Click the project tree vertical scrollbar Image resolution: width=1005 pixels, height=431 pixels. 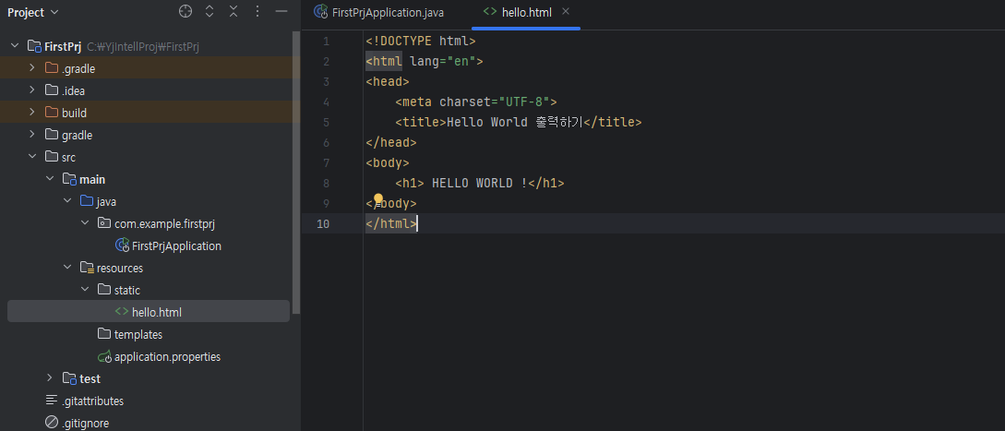295,174
